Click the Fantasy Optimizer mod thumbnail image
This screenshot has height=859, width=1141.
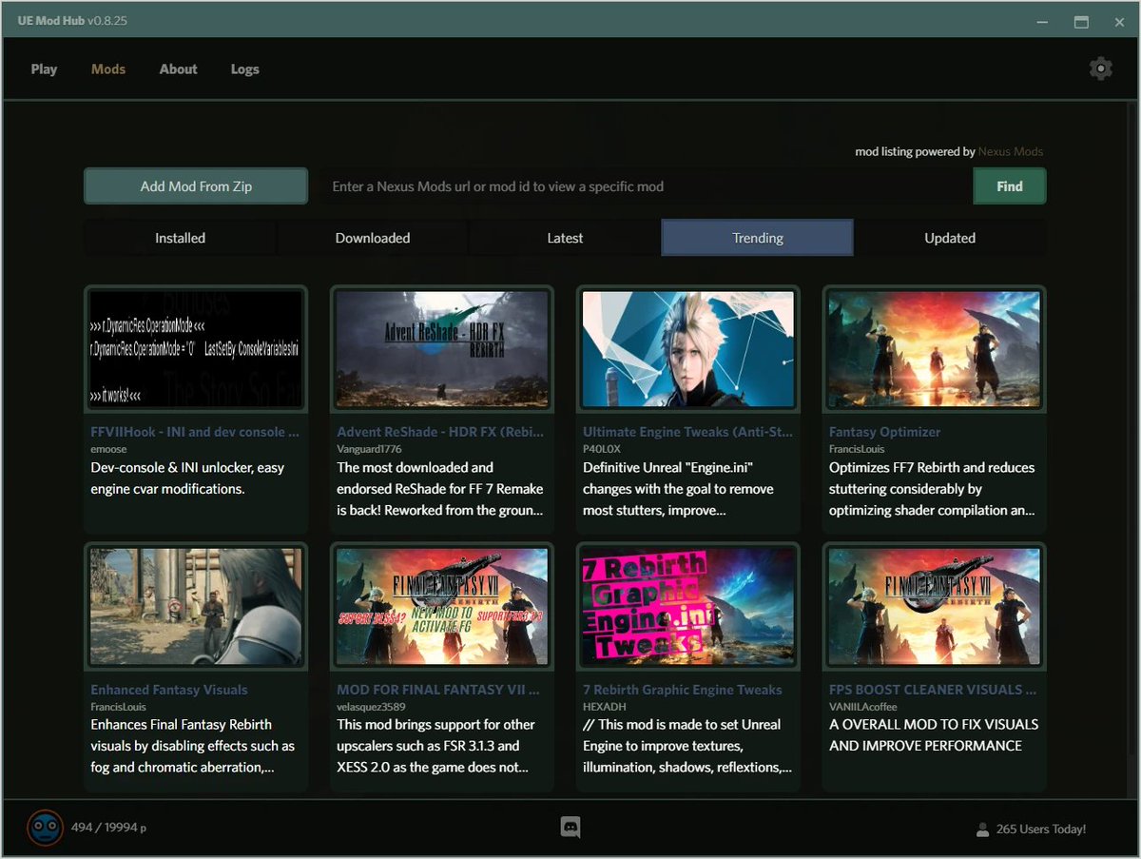(933, 348)
